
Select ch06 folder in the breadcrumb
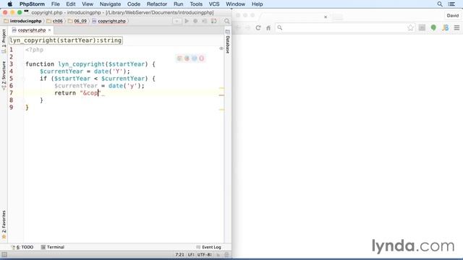coord(55,21)
